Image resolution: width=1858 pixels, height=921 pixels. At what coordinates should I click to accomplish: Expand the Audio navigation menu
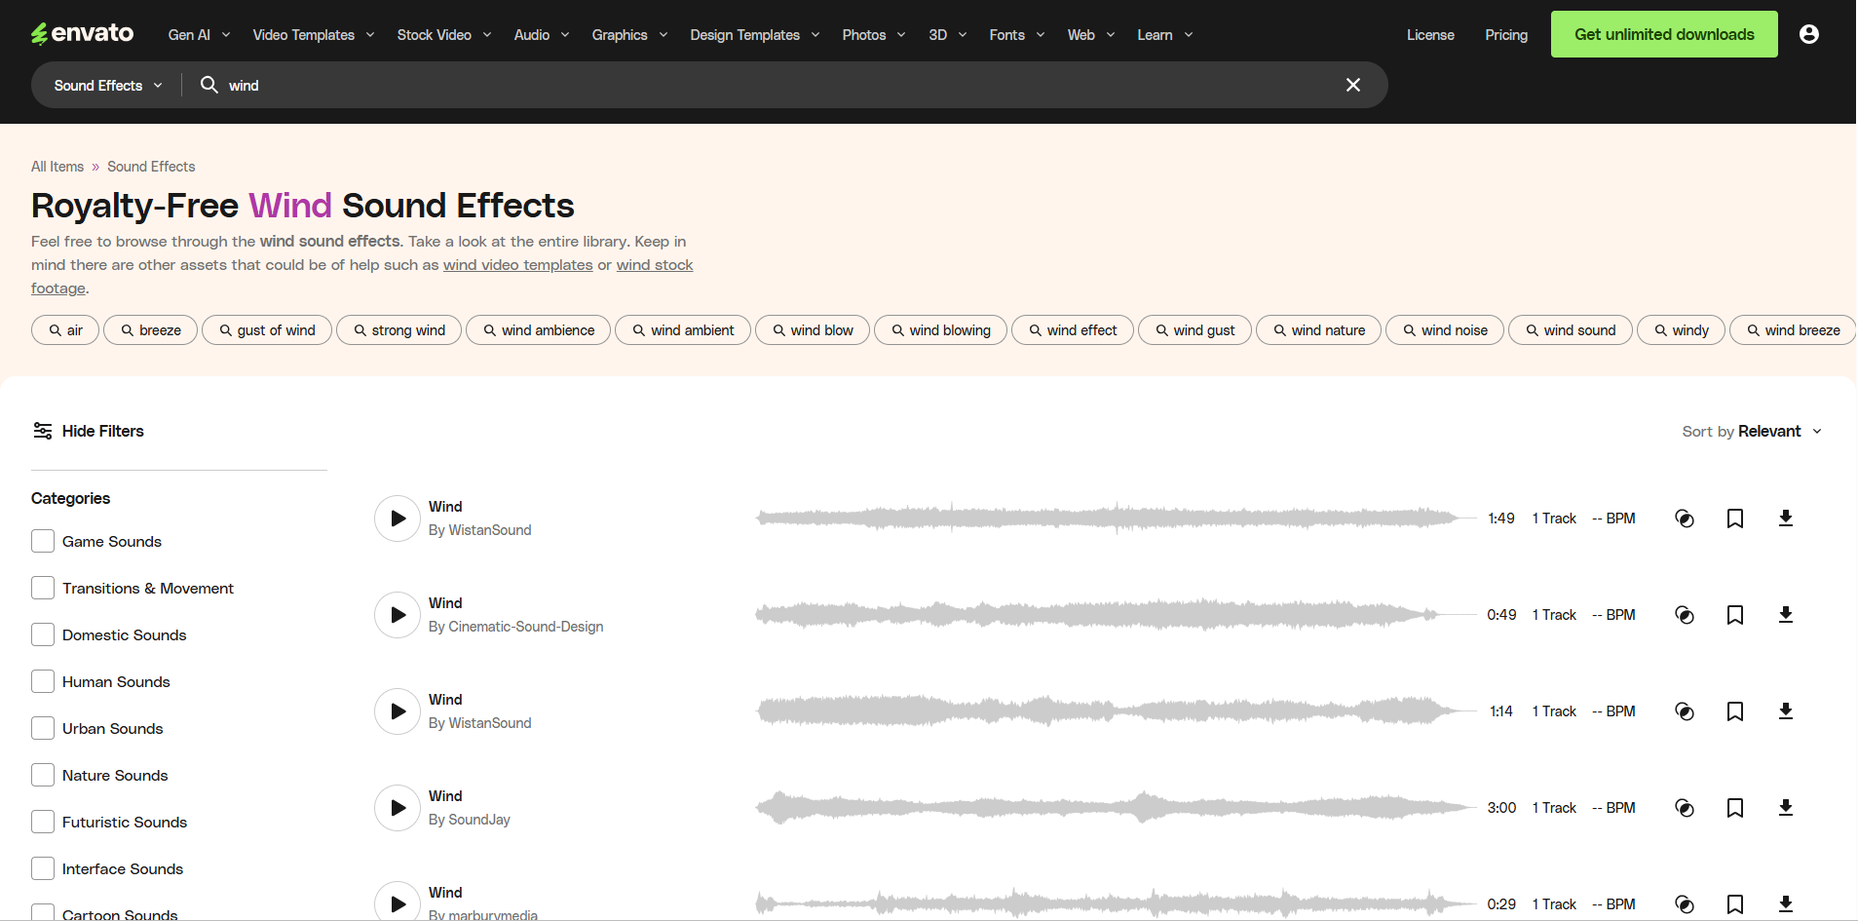click(540, 34)
